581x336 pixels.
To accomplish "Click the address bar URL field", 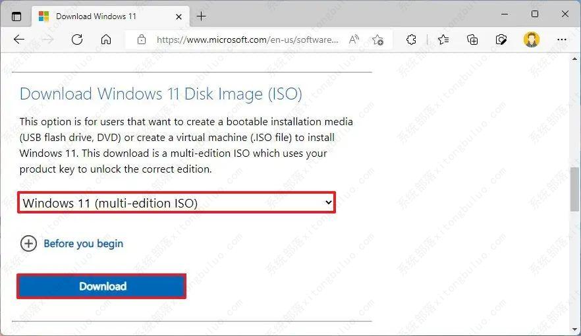I will 247,40.
